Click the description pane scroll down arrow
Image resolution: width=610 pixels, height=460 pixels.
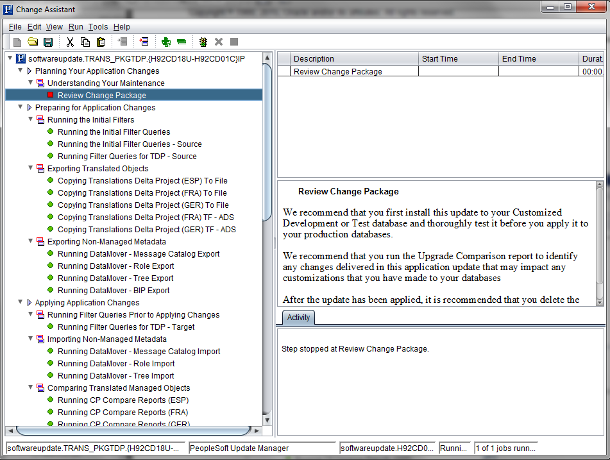click(x=600, y=302)
